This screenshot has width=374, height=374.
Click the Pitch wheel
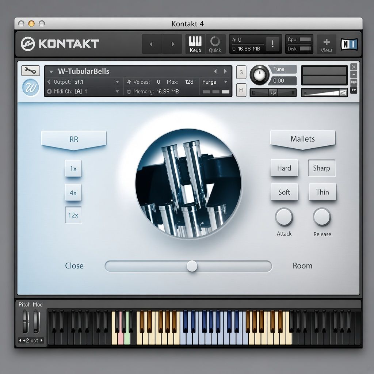pos(25,321)
